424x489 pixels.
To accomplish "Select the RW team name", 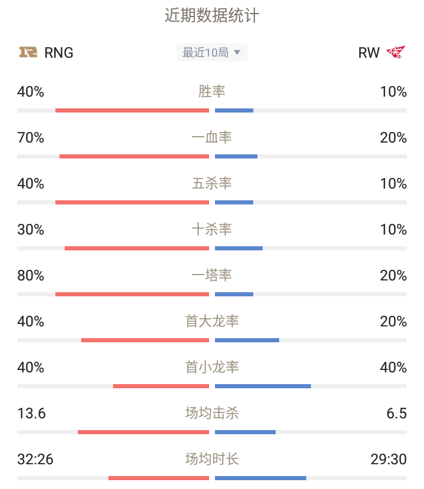I will [369, 52].
